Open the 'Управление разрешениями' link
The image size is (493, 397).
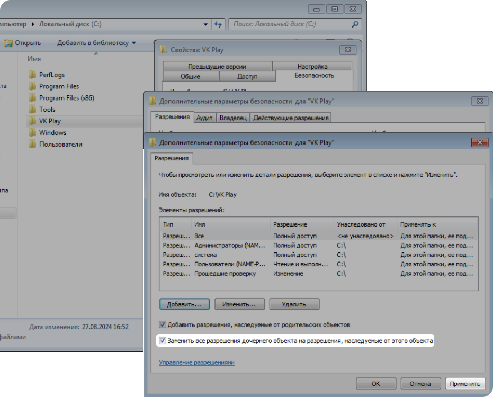tap(196, 363)
